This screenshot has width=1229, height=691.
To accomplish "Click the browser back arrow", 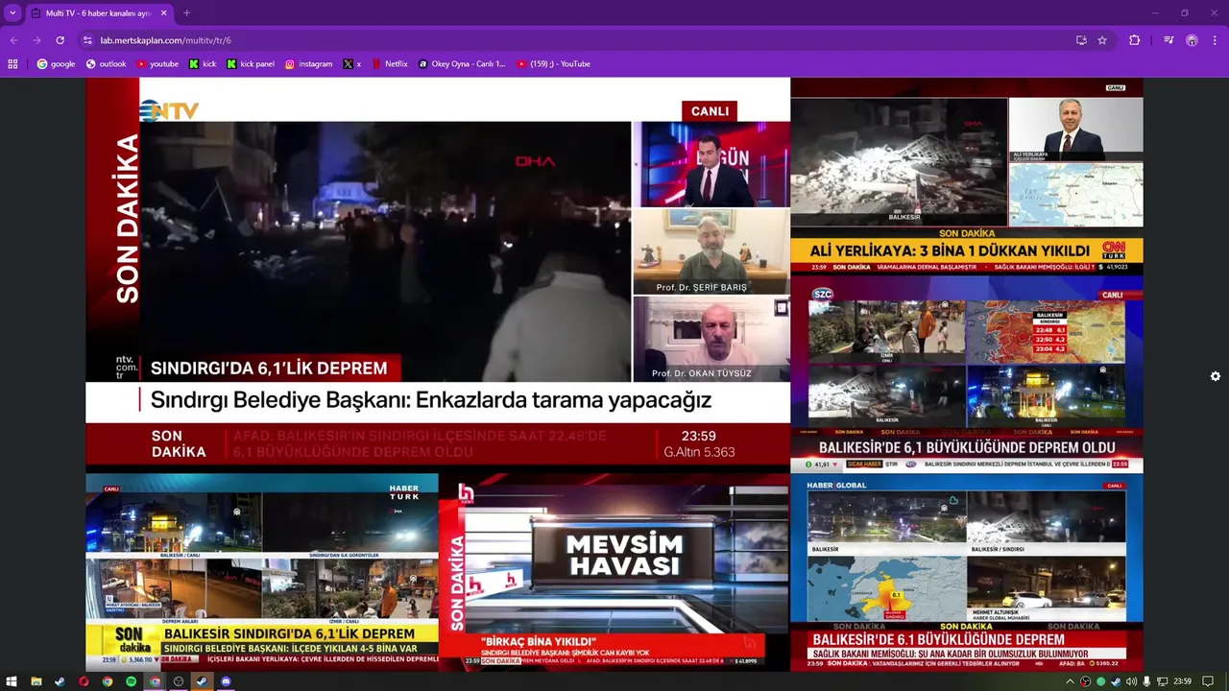I will coord(13,40).
